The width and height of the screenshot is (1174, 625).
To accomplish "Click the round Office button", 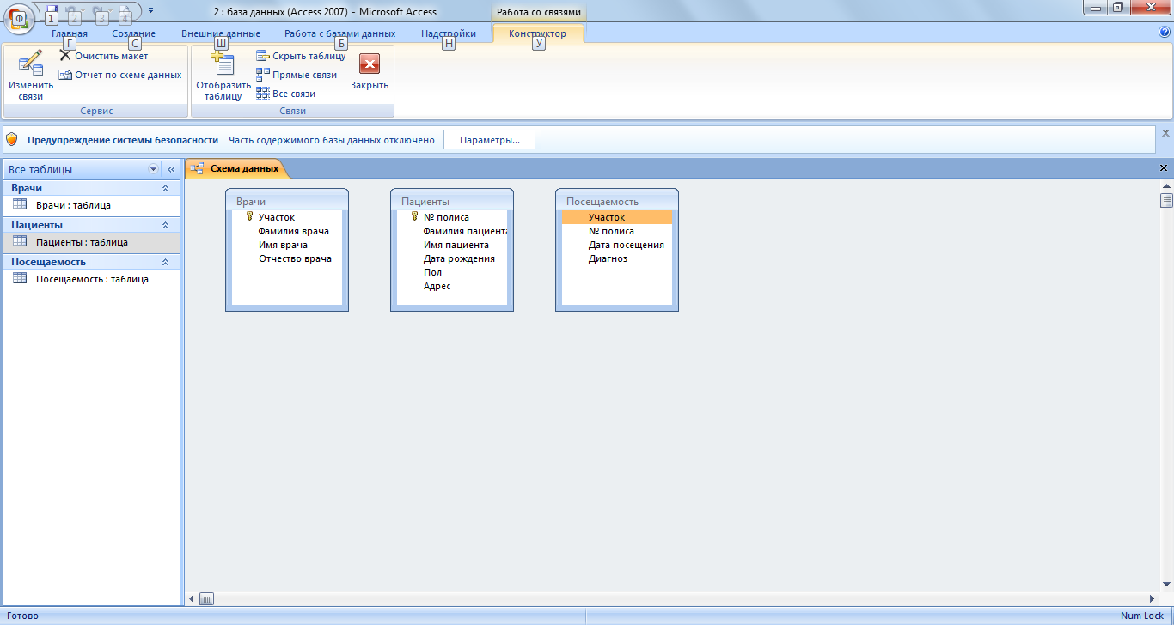I will pos(19,15).
